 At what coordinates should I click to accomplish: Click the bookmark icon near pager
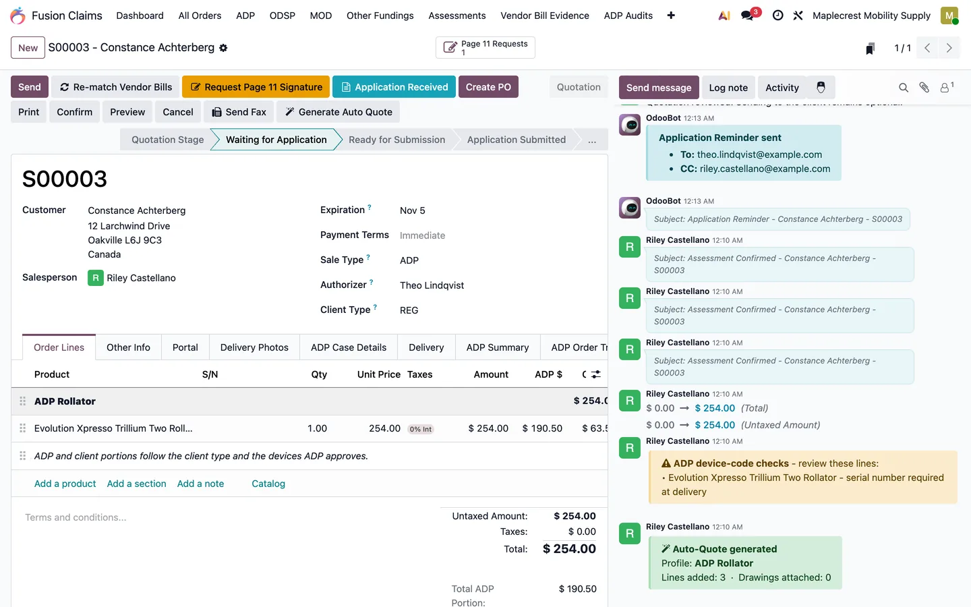pos(871,49)
